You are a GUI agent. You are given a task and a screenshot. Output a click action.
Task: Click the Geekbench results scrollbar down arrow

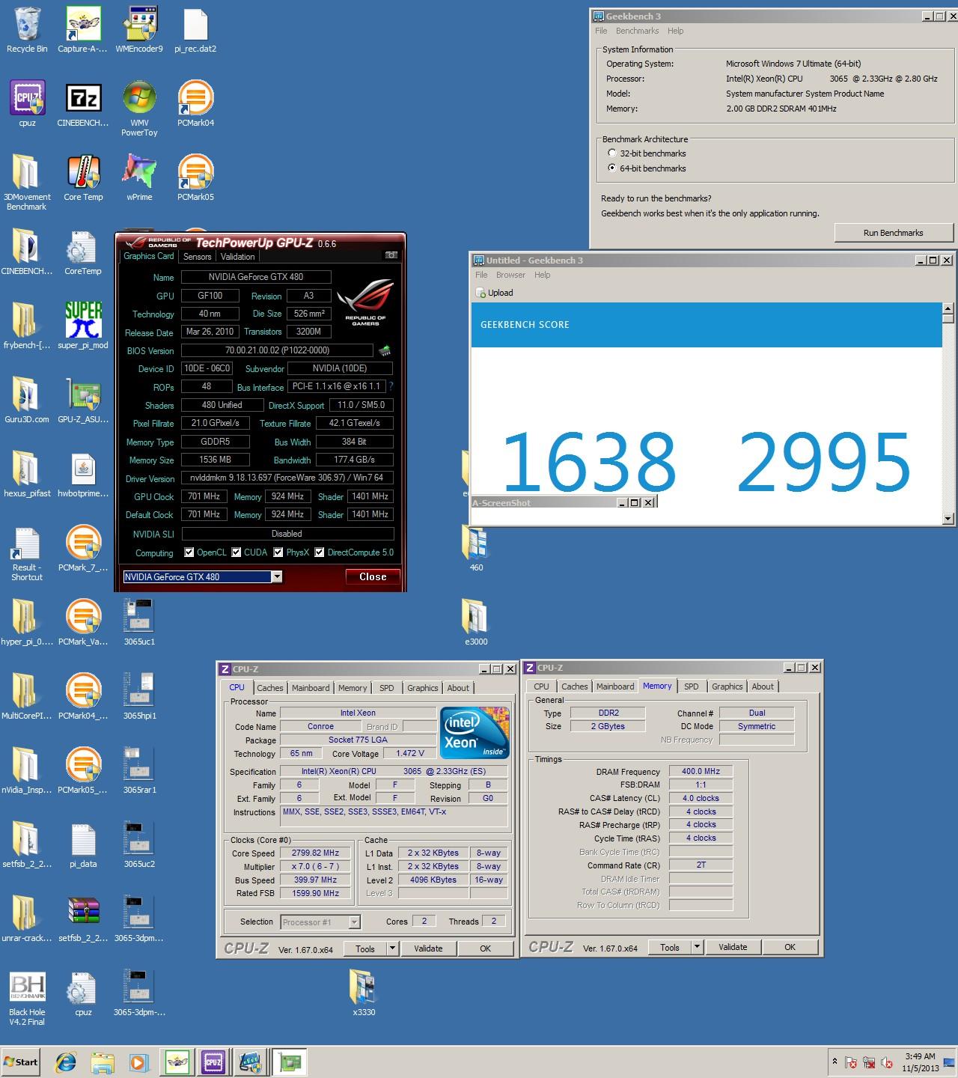(x=948, y=518)
